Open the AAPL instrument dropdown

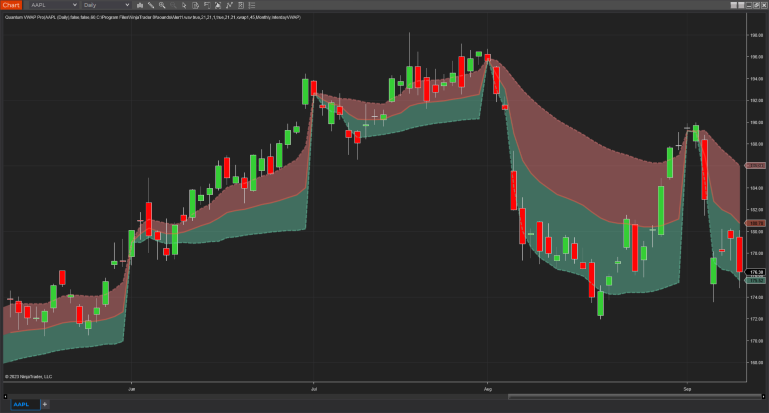point(53,5)
